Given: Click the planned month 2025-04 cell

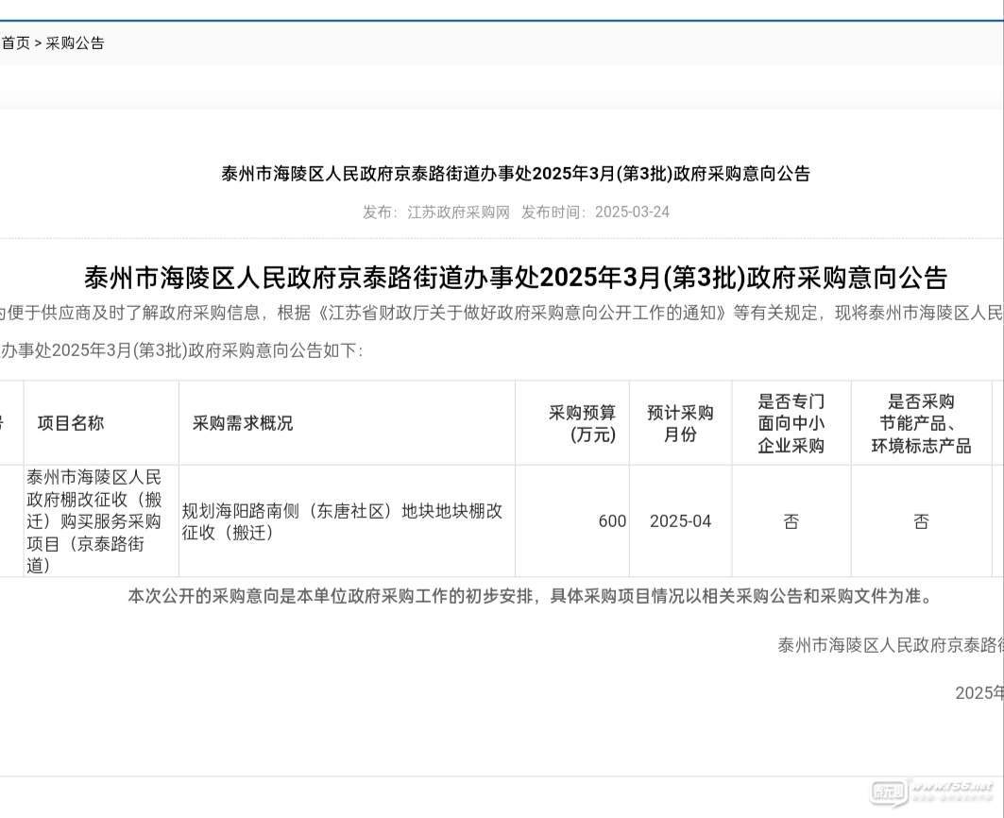Looking at the screenshot, I should (680, 521).
